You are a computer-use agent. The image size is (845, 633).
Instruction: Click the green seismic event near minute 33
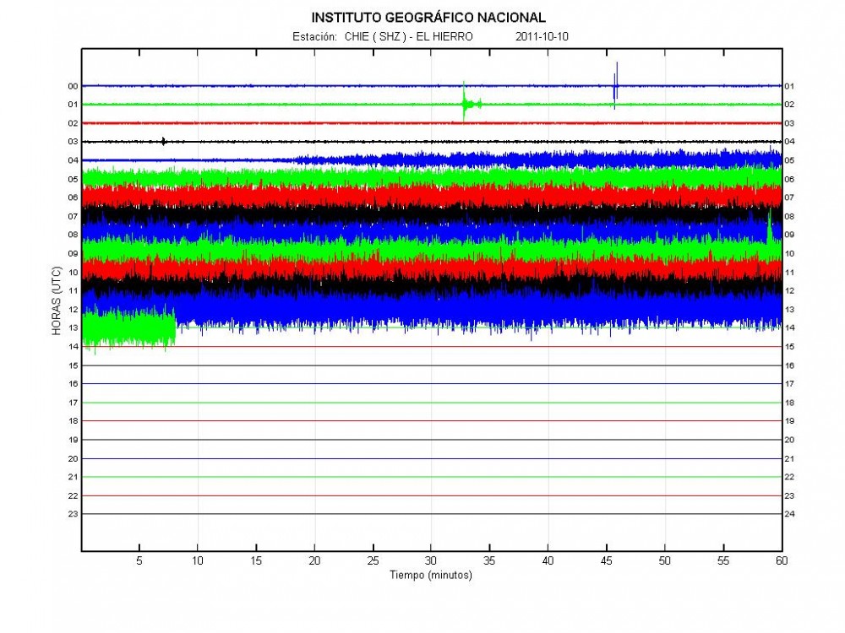tap(465, 104)
